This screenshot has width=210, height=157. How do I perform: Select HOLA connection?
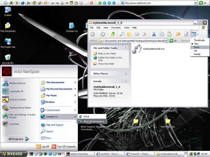click(x=92, y=116)
